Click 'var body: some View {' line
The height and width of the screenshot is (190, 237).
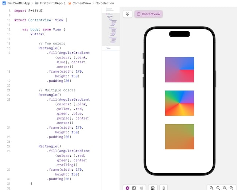(44, 29)
